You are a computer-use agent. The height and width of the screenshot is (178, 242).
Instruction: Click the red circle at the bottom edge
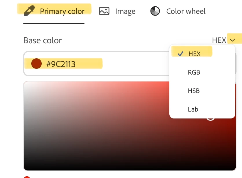tap(27, 177)
